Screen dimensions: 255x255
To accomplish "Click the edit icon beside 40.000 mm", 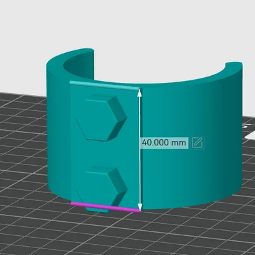I will click(198, 143).
